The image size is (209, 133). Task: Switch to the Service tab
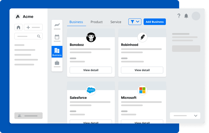pyautogui.click(x=116, y=22)
